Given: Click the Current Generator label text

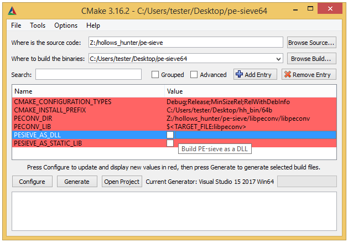Looking at the screenshot, I should click(210, 182).
